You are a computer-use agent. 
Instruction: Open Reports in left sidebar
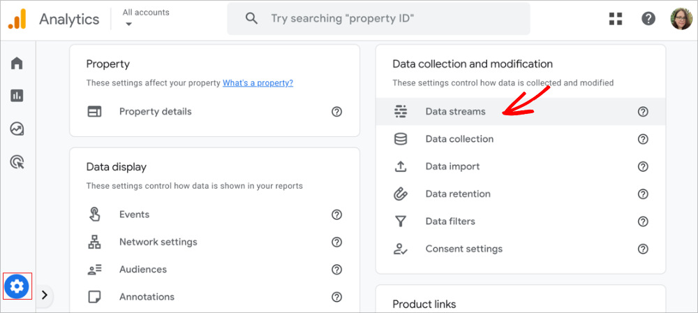point(17,96)
